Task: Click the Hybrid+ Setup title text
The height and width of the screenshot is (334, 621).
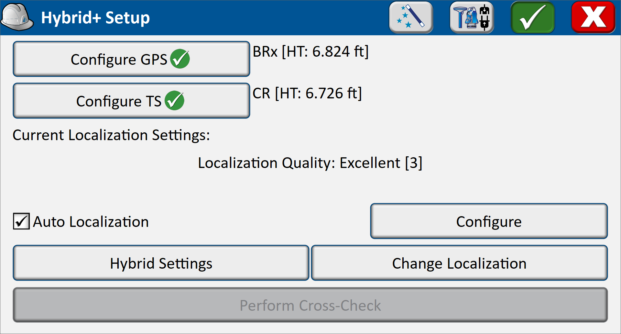Action: point(95,18)
